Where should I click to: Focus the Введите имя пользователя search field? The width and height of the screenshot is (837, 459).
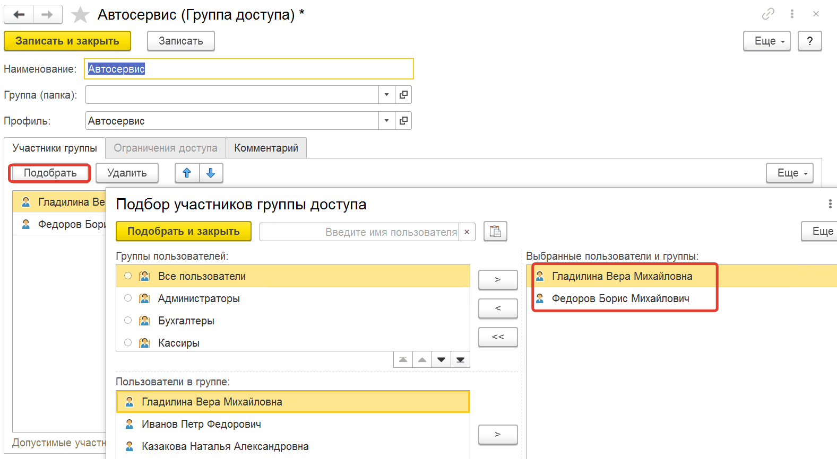click(x=359, y=232)
